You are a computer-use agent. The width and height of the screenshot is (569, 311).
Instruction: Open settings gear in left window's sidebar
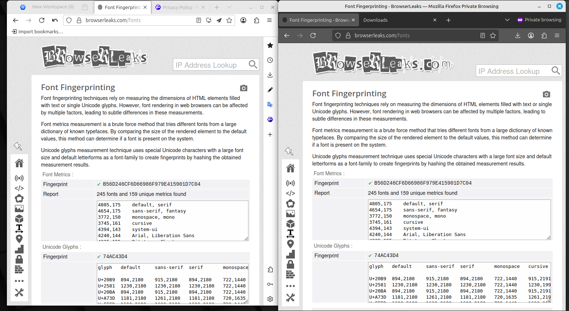click(x=270, y=299)
